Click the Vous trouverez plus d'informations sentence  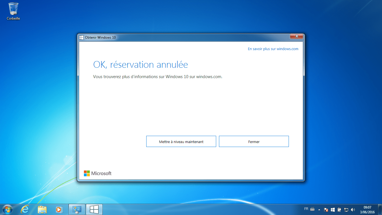(x=158, y=76)
